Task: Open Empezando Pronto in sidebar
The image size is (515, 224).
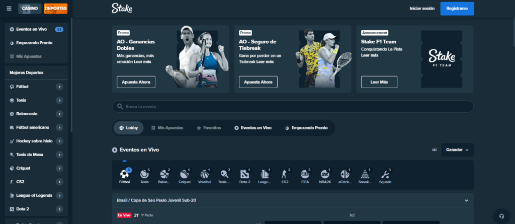Action: (34, 43)
